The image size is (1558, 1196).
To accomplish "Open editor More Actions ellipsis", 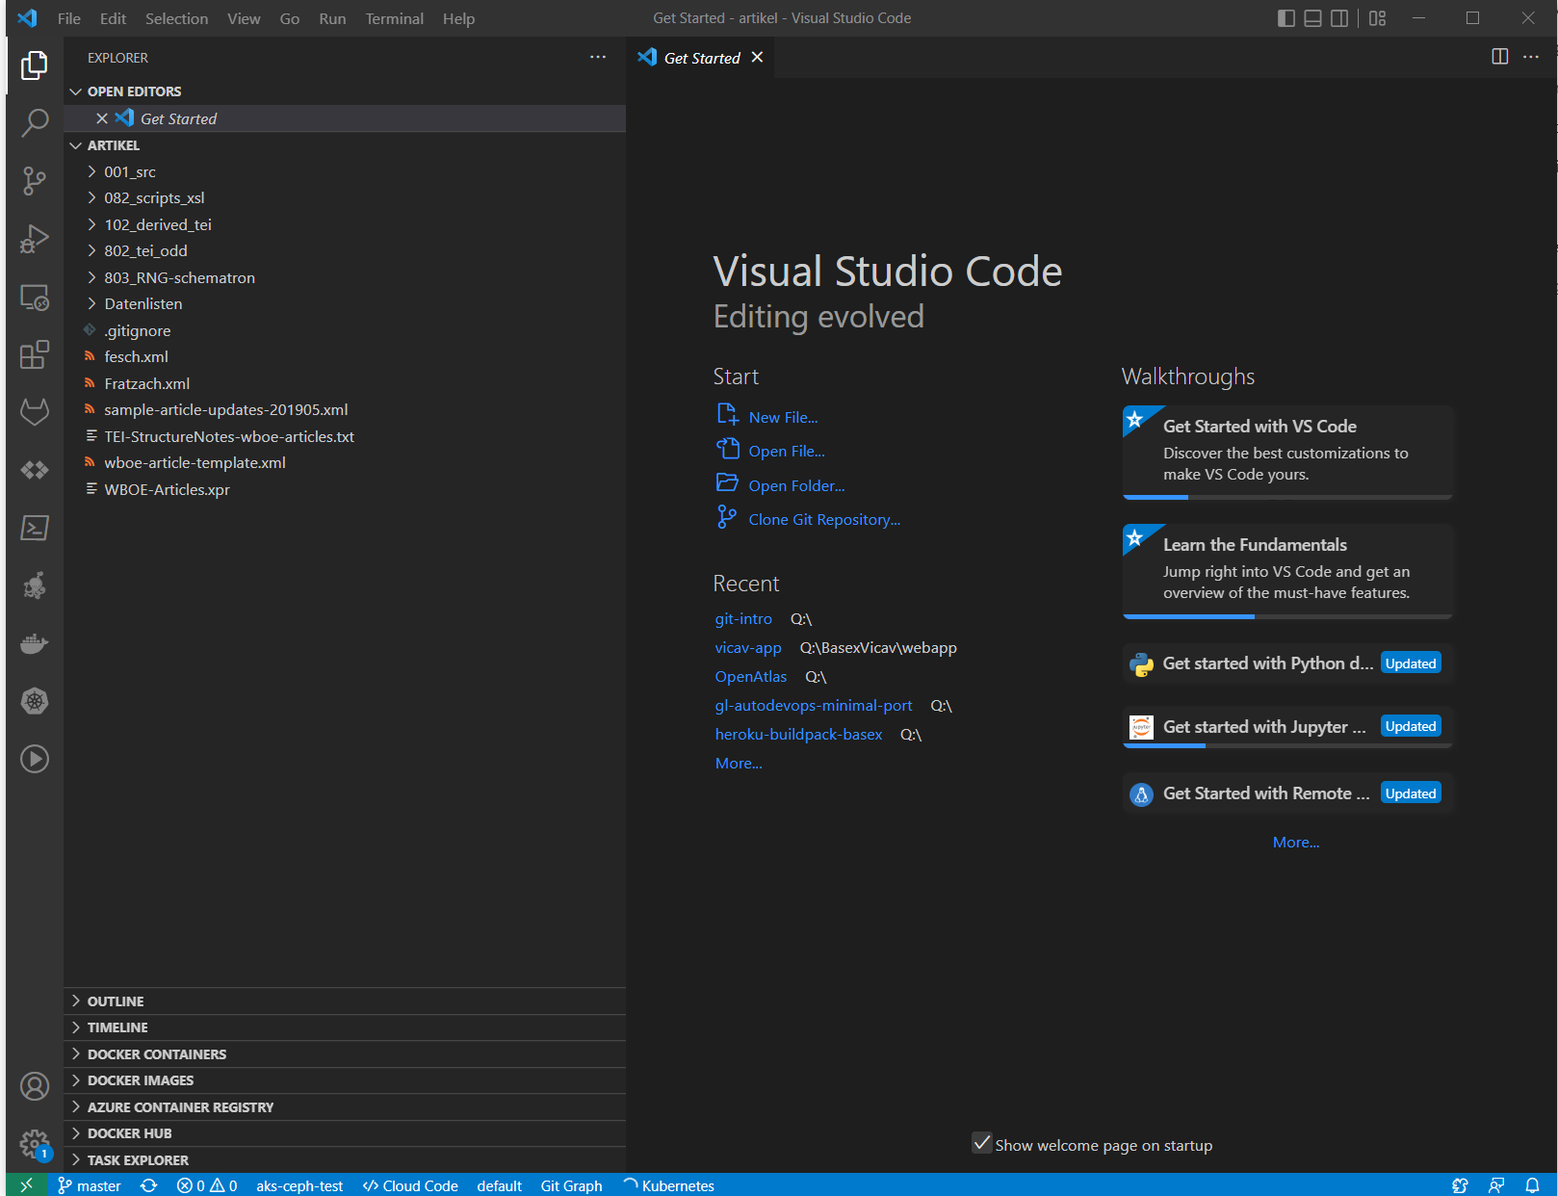I will tap(1531, 57).
